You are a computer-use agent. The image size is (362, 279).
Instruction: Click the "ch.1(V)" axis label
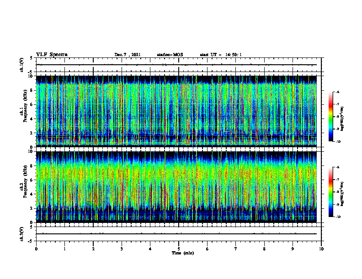point(21,65)
